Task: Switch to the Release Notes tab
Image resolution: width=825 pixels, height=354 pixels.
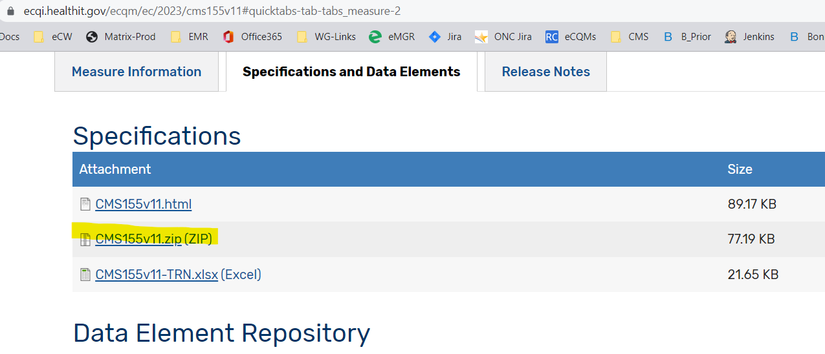Action: pos(545,72)
